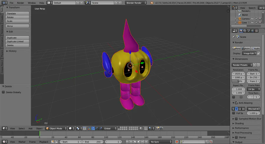Screen dimensions: 265x144
Task: Play the animation forward
Action: [x=139, y=142]
